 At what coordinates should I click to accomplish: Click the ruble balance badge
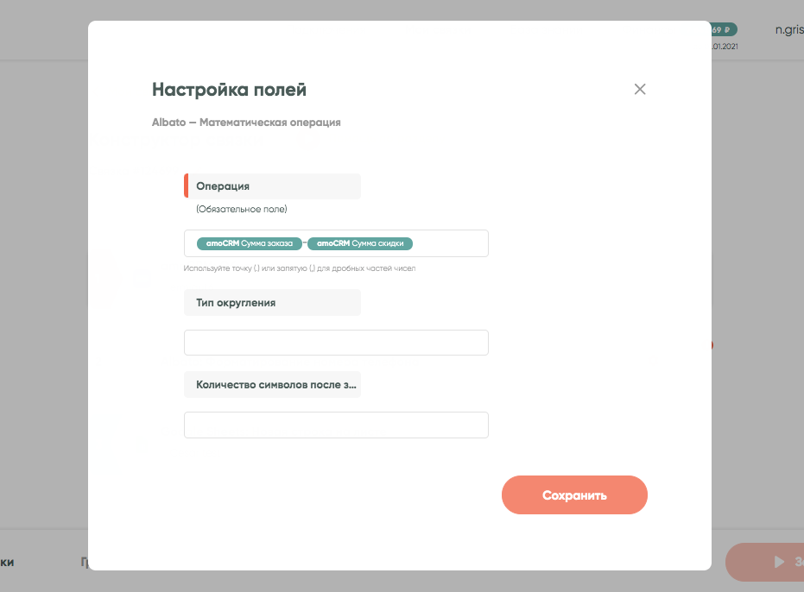click(724, 29)
